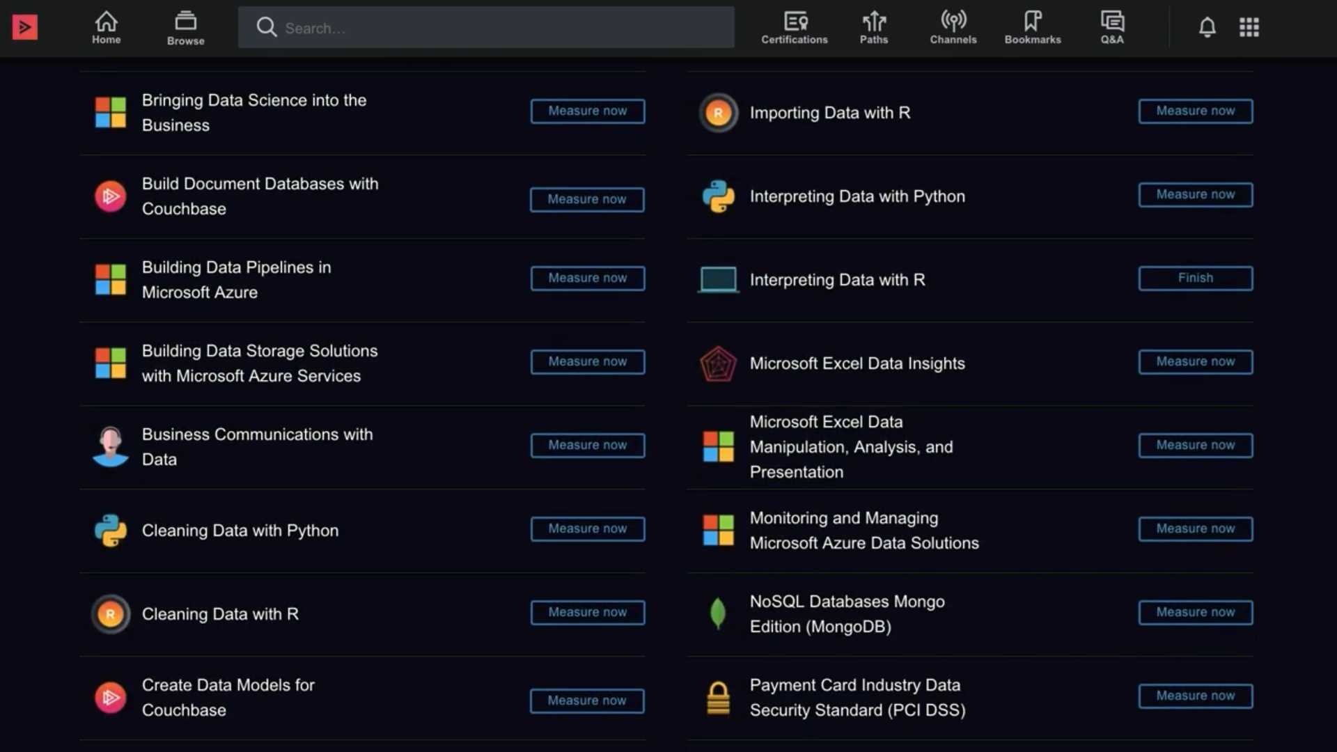Measure now for Monitoring Azure Data Solutions
Image resolution: width=1337 pixels, height=752 pixels.
point(1196,529)
